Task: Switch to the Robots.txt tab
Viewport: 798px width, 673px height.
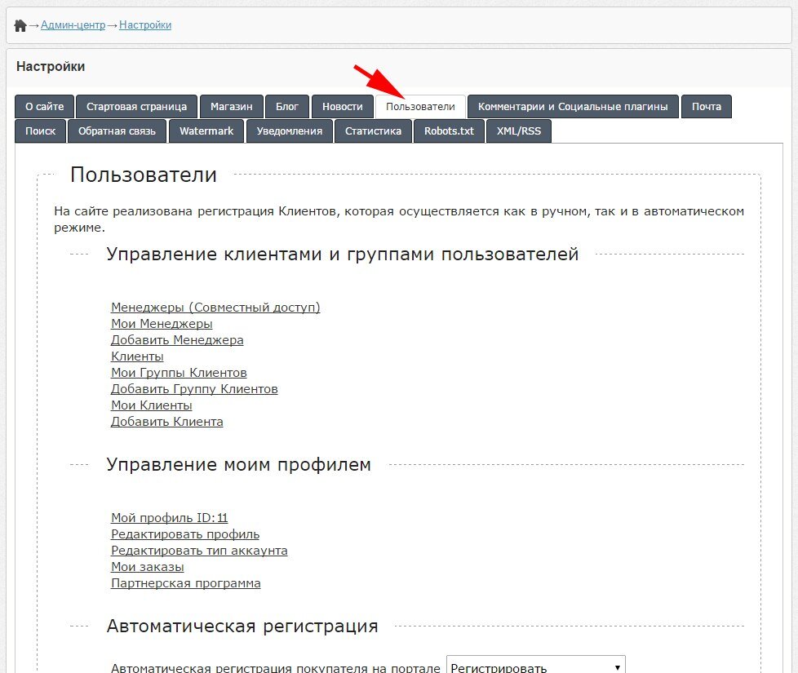Action: point(449,131)
